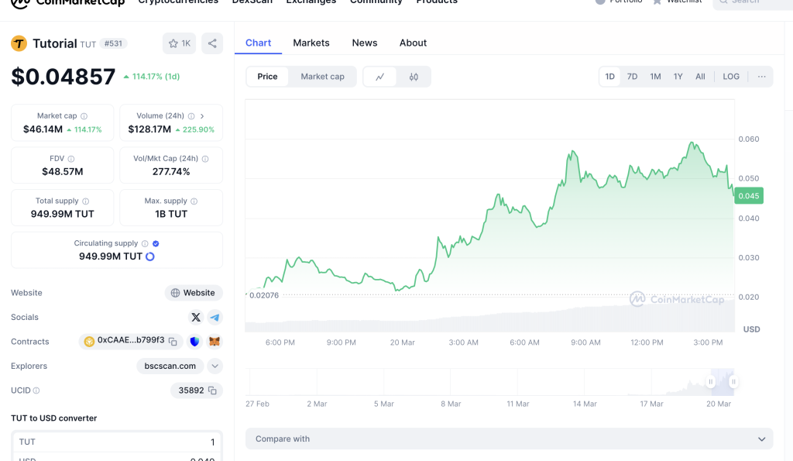Click the TUT to USD converter heading
Image resolution: width=793 pixels, height=461 pixels.
[x=54, y=418]
